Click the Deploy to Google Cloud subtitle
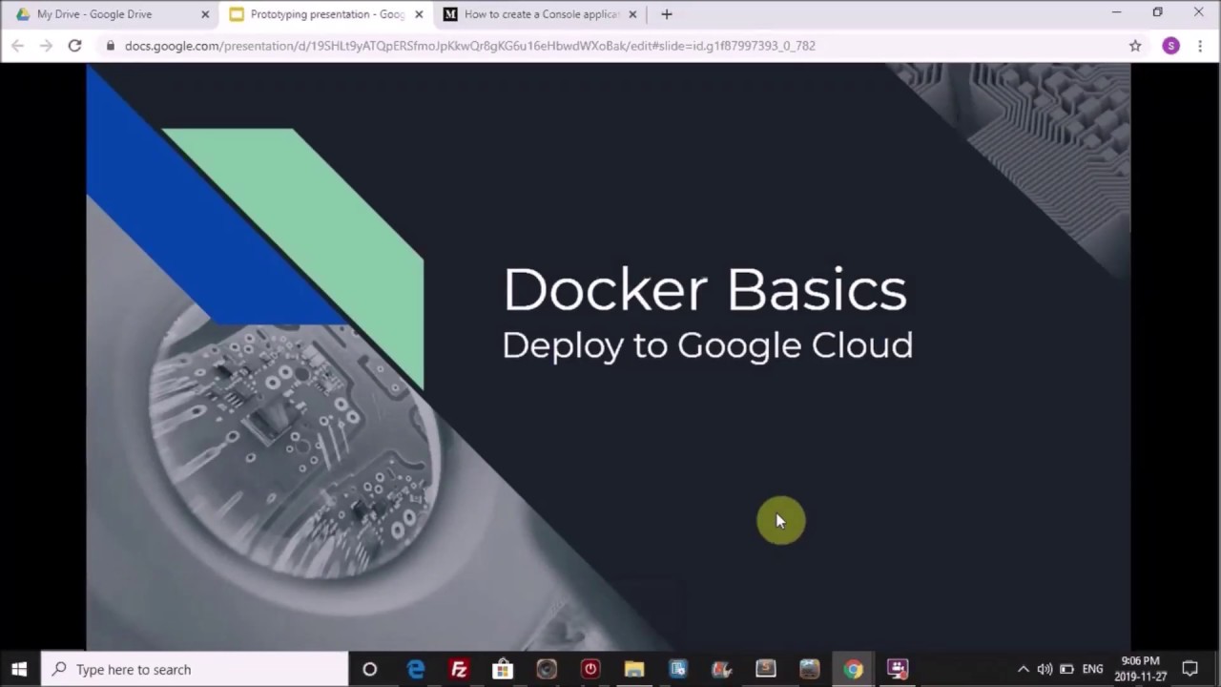Image resolution: width=1221 pixels, height=687 pixels. [x=707, y=345]
